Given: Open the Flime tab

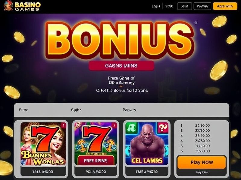Looking at the screenshot, I should tap(24, 110).
